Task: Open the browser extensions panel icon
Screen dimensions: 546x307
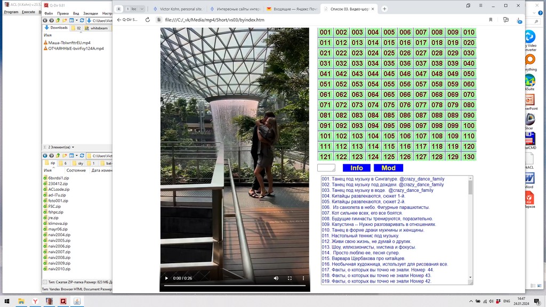Action: point(506,20)
